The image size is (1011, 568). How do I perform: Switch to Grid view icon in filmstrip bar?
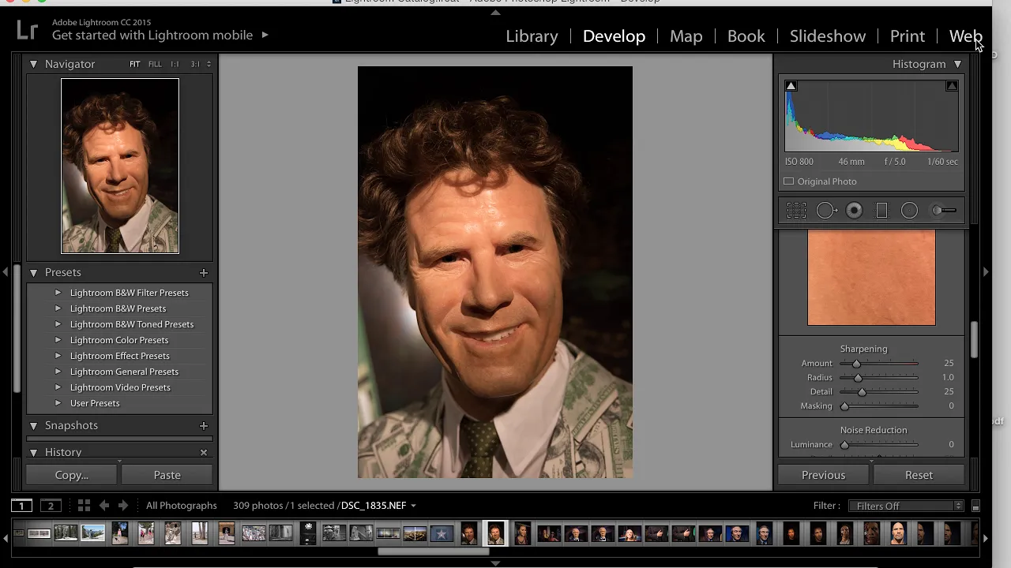tap(84, 506)
